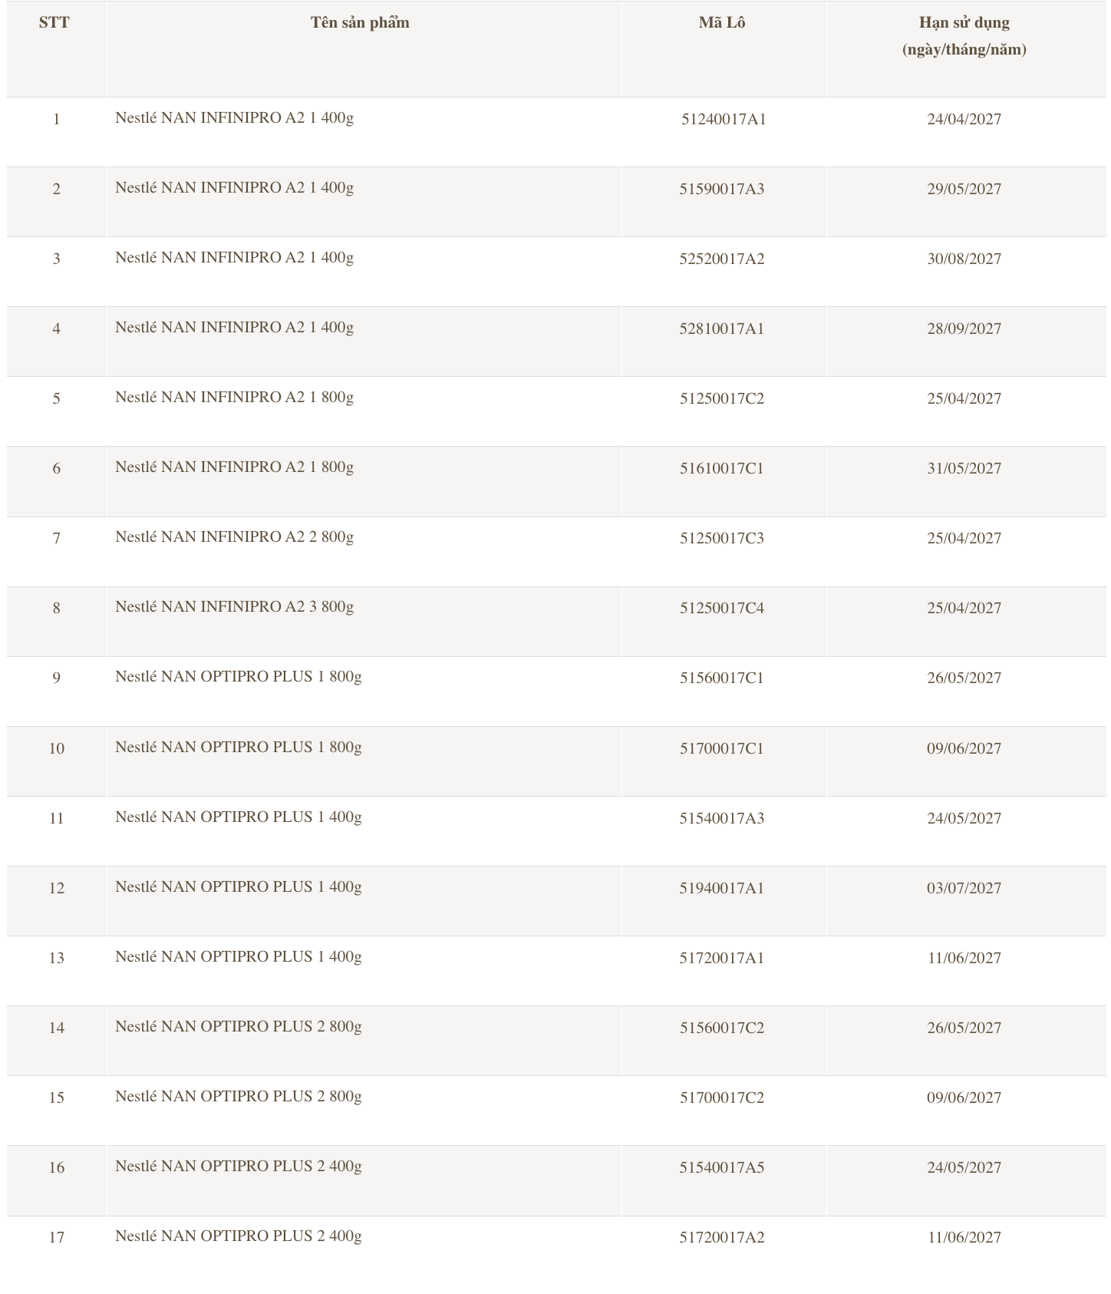
Task: Click the expiry date 03/07/2027
Action: [964, 888]
